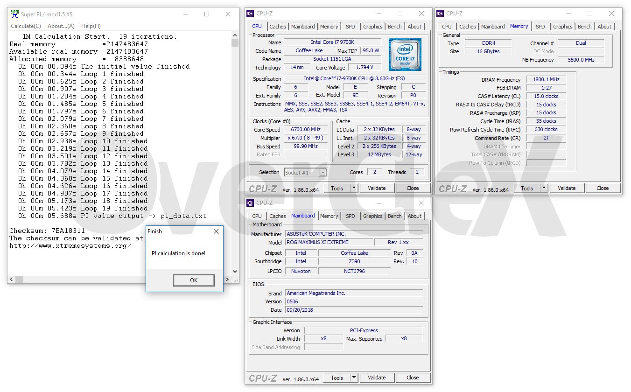
Task: Expand Tools dropdown arrow in Memory window
Action: coord(544,189)
